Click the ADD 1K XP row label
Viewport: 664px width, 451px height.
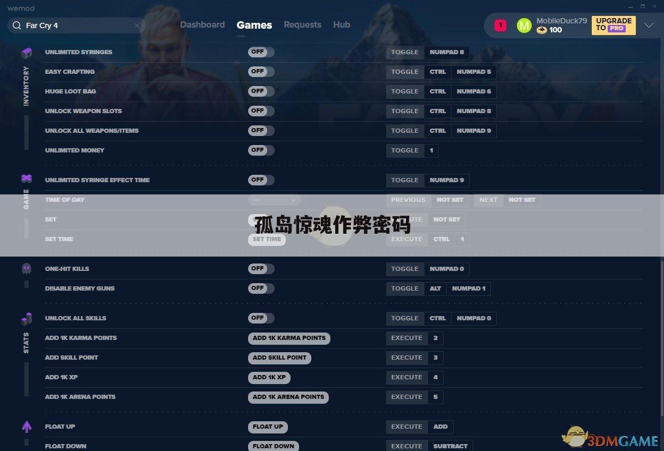point(62,377)
